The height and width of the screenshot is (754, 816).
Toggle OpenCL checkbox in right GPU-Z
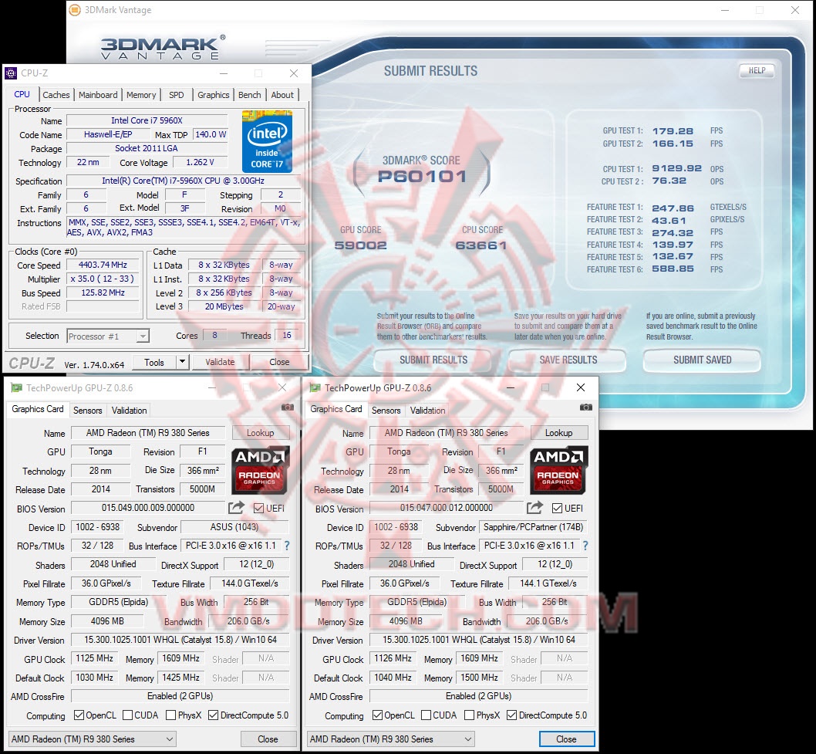click(378, 715)
